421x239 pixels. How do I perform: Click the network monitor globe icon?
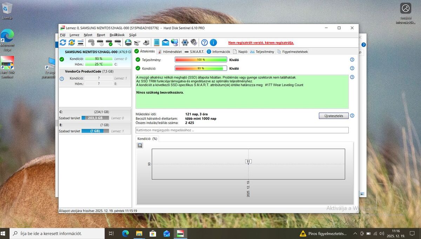(x=174, y=42)
